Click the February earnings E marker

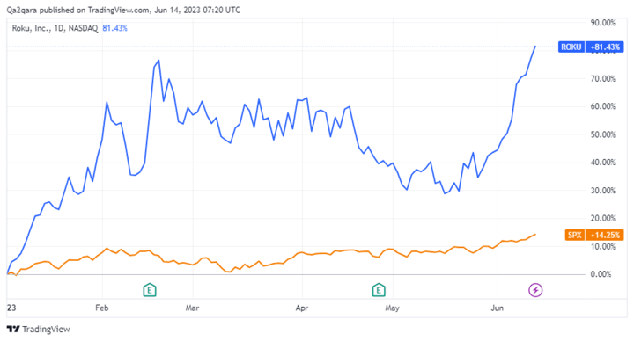pos(150,290)
